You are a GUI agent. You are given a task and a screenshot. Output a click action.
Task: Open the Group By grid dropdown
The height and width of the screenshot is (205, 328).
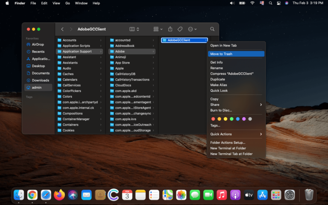click(x=158, y=29)
